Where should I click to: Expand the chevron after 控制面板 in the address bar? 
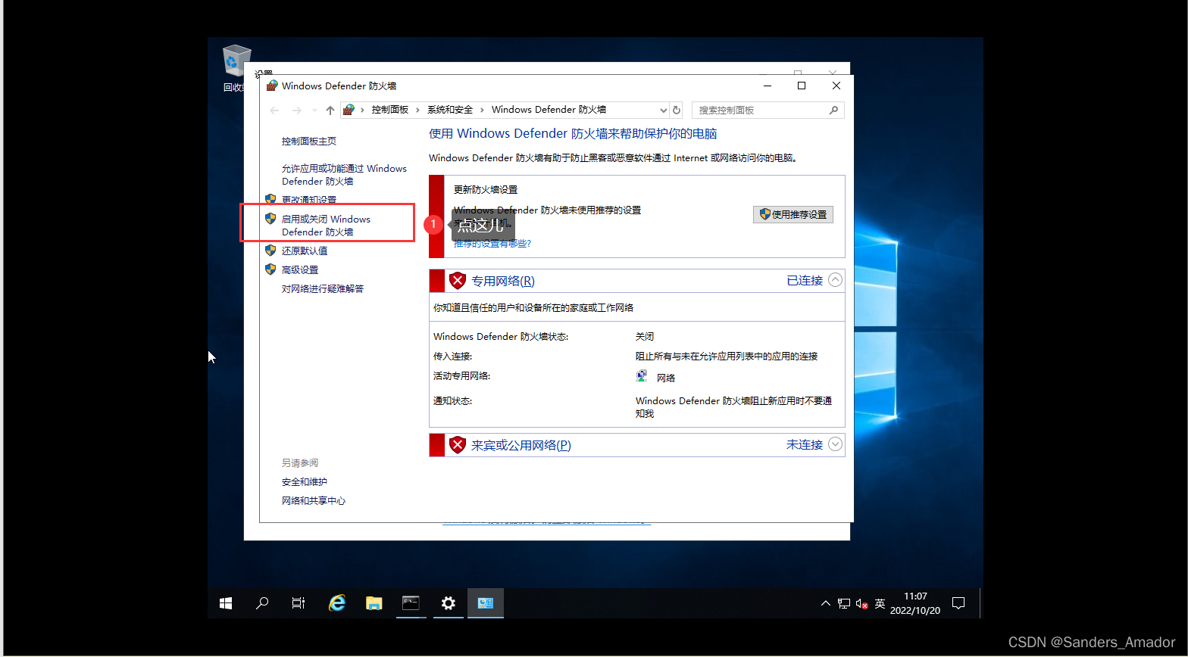[417, 110]
